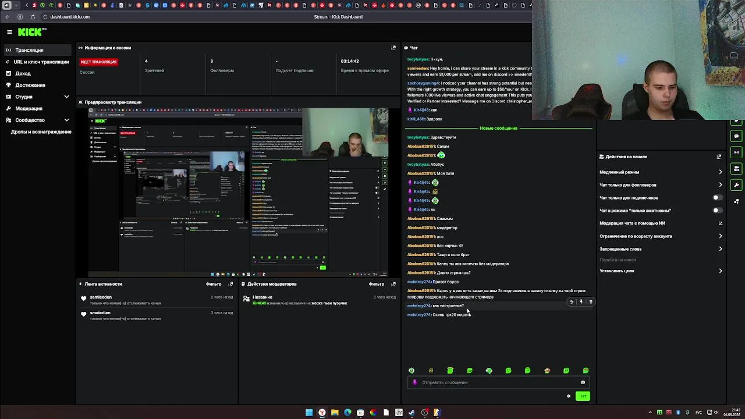
Task: Click username melstroy274 asking как настроение
Action: point(419,306)
